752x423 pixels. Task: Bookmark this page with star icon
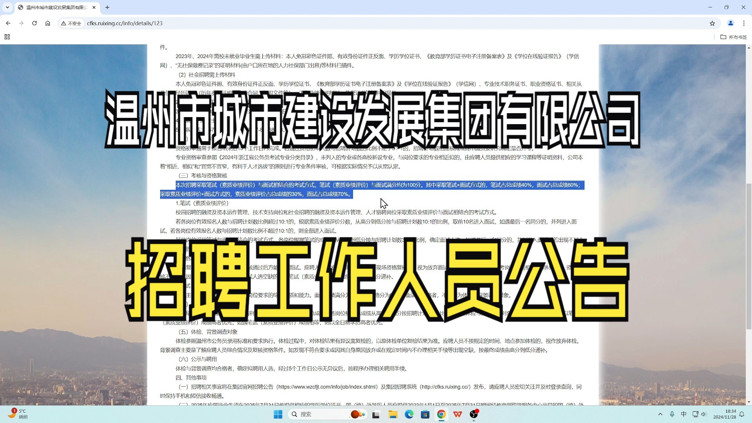[712, 23]
